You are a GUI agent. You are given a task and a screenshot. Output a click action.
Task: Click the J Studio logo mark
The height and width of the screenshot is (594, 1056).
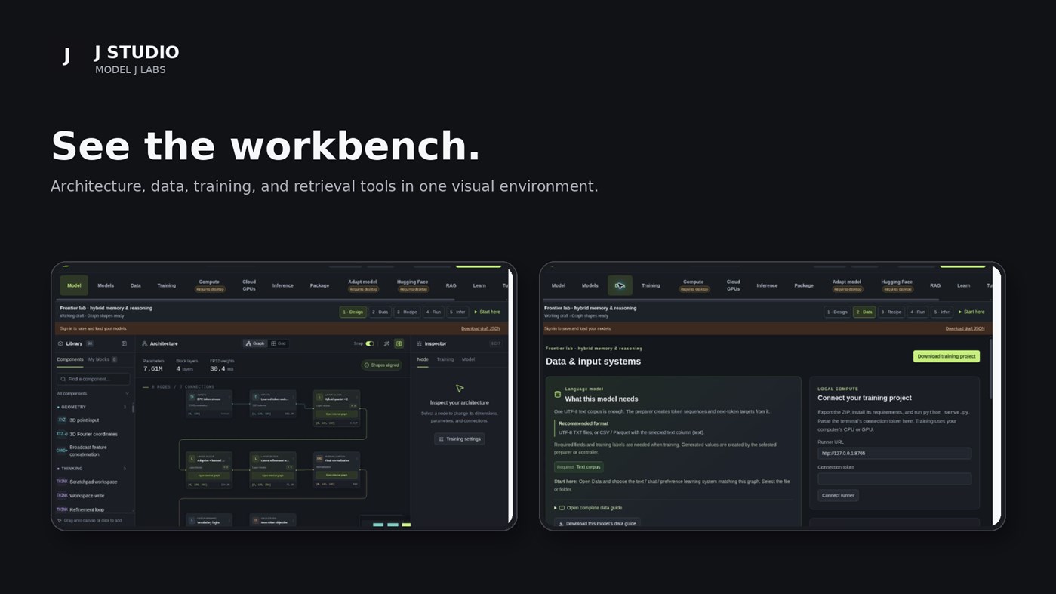66,56
